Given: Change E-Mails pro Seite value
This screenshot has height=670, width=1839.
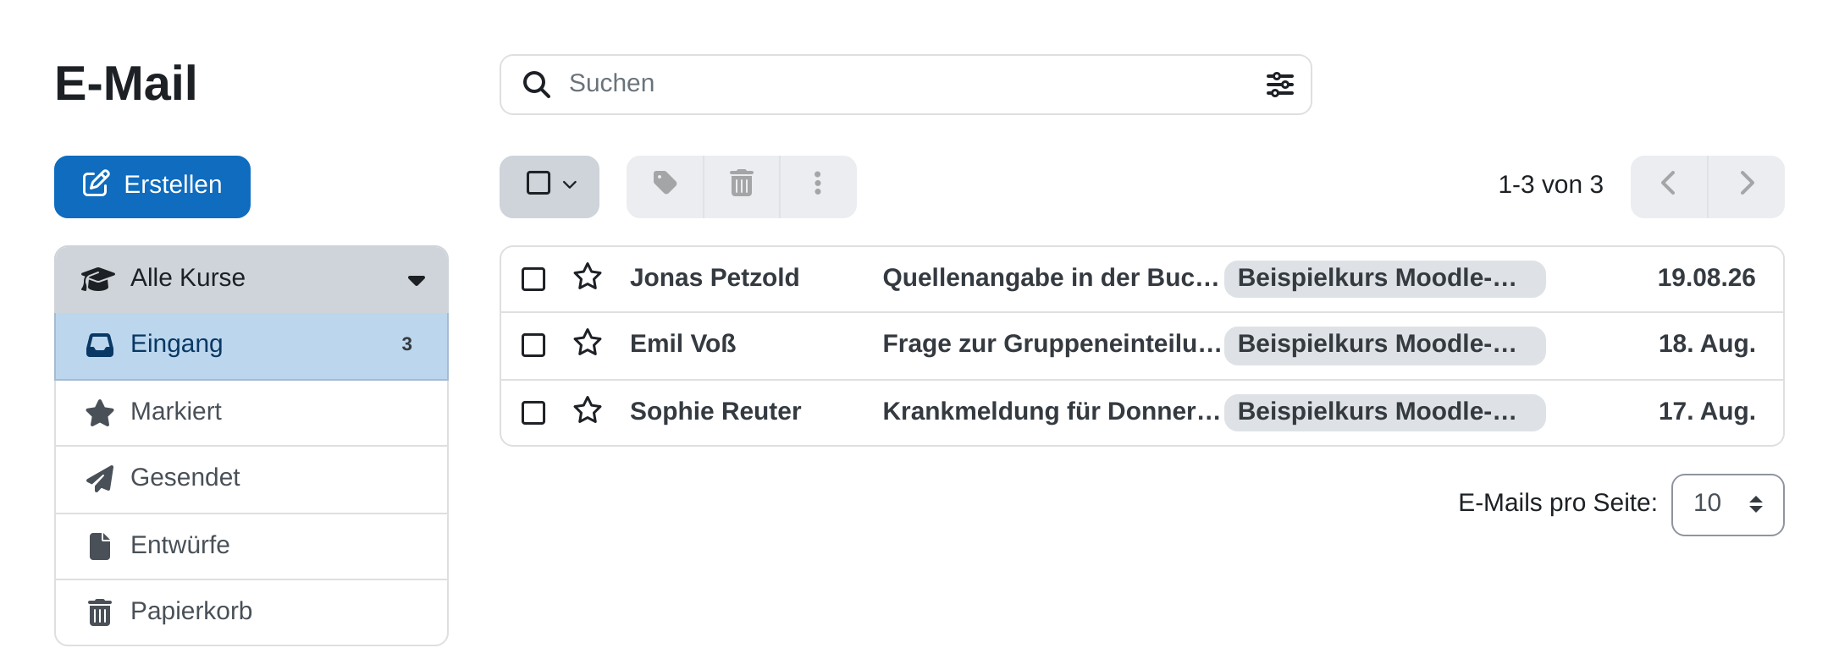Looking at the screenshot, I should click(1727, 505).
